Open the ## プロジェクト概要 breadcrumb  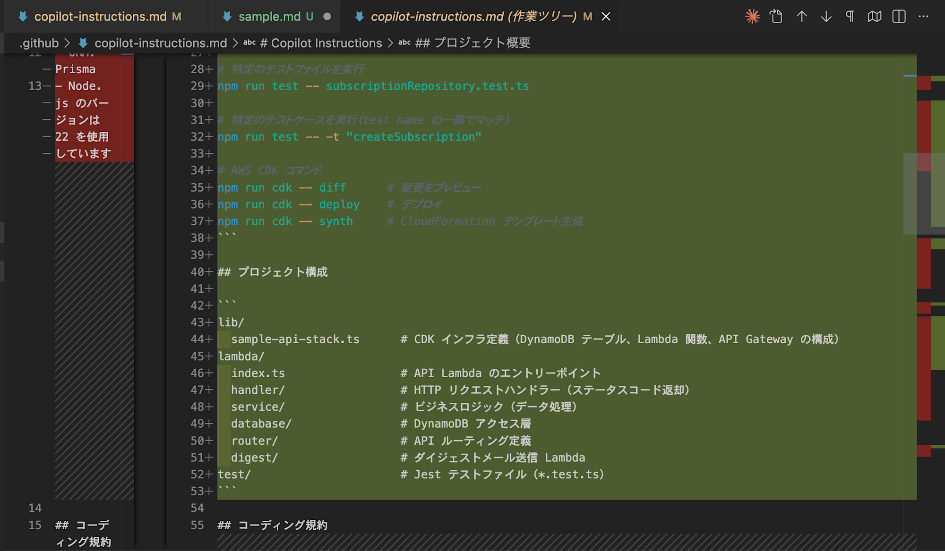click(472, 43)
